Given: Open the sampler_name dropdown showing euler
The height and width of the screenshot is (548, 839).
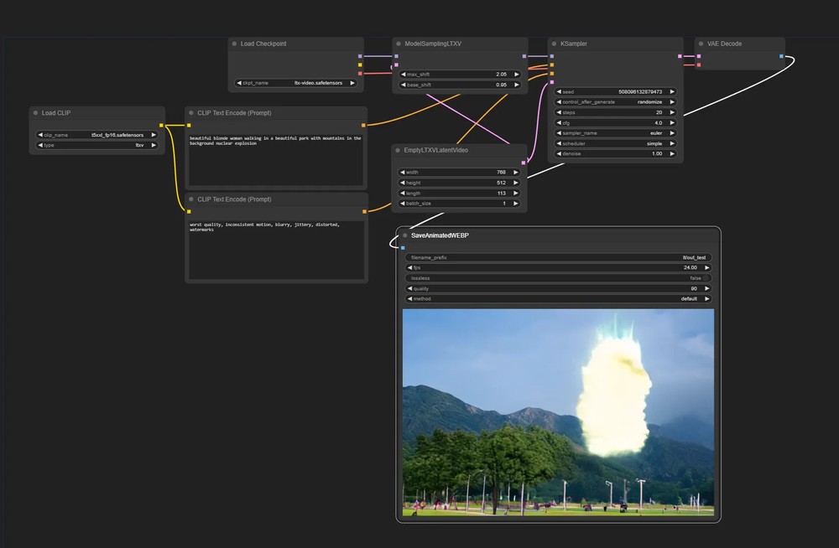Looking at the screenshot, I should click(615, 133).
